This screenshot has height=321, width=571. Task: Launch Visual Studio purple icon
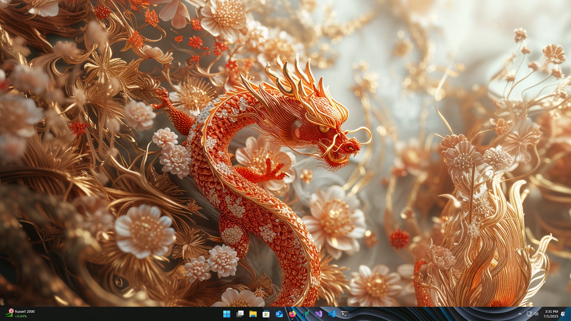pos(319,314)
